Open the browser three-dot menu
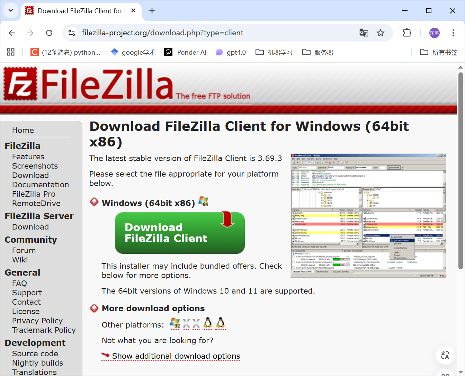This screenshot has width=465, height=376. click(x=453, y=33)
